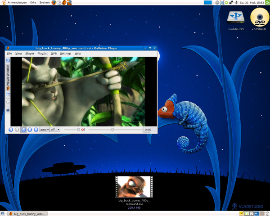The image size is (270, 216).
Task: Select the mobileHDD desktop drive icon
Action: [236, 18]
